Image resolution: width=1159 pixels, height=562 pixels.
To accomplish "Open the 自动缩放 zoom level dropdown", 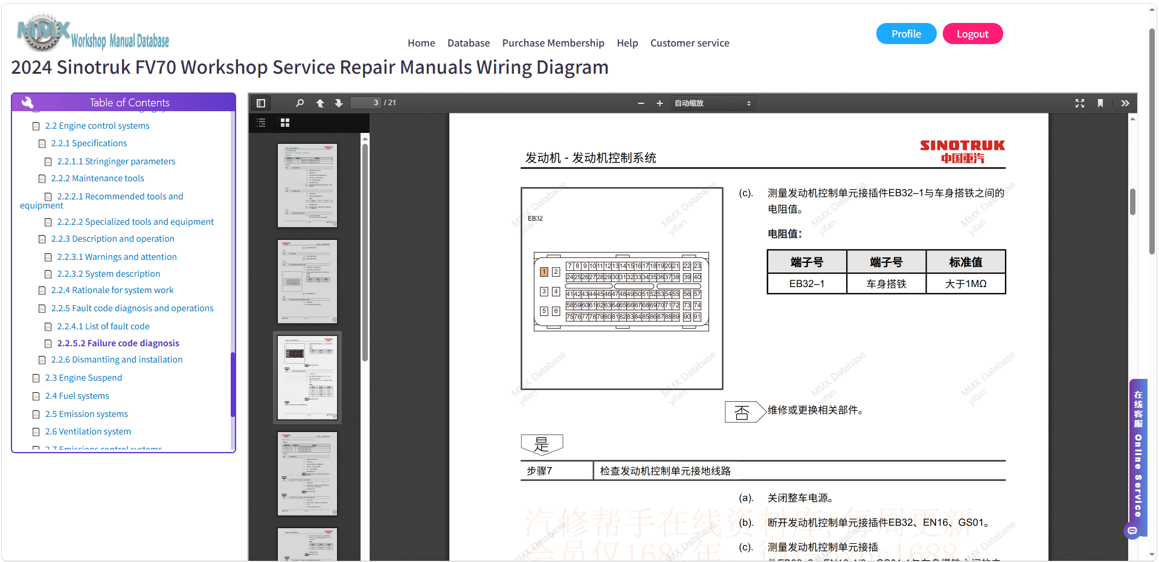I will pyautogui.click(x=713, y=103).
